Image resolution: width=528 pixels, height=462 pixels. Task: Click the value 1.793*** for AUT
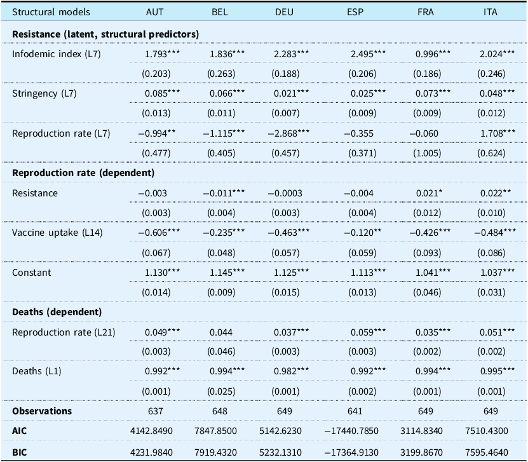click(162, 54)
